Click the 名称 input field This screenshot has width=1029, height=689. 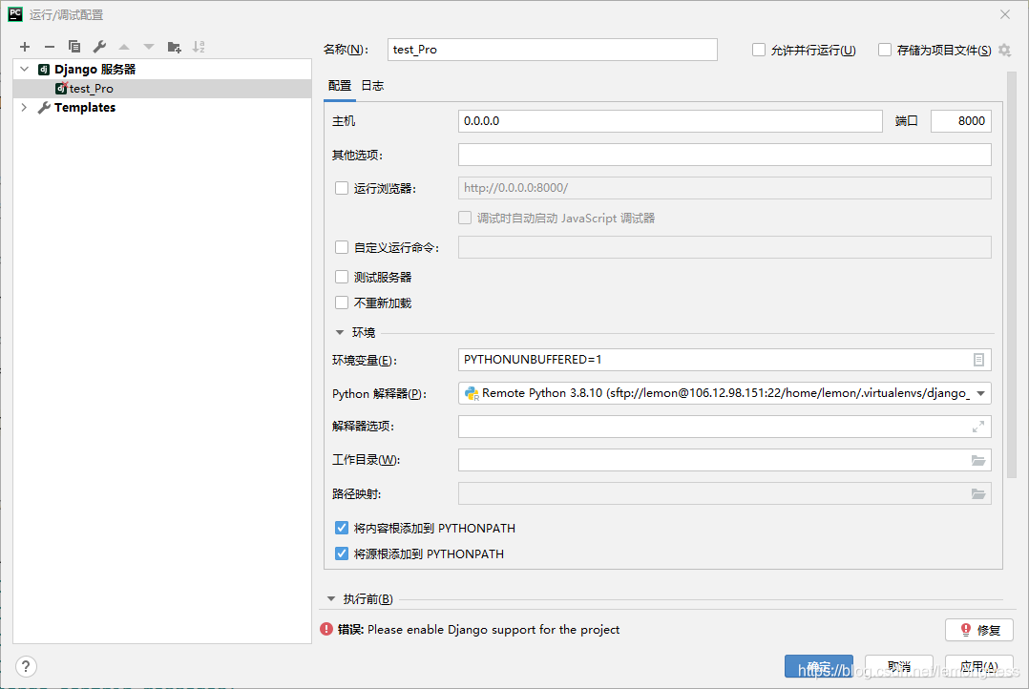pos(552,50)
